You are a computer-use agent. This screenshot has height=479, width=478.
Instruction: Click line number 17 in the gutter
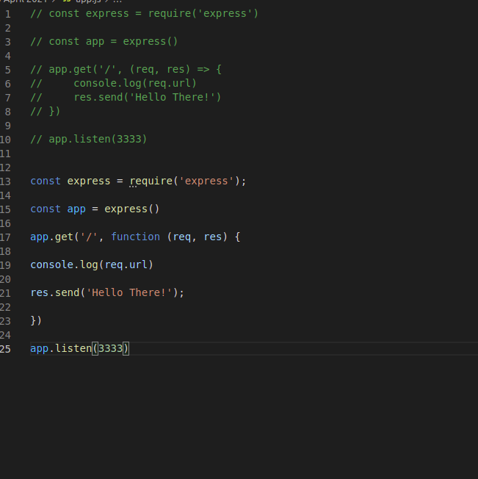click(x=6, y=237)
